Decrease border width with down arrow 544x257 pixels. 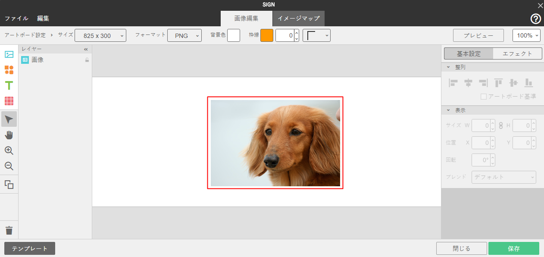pos(297,38)
